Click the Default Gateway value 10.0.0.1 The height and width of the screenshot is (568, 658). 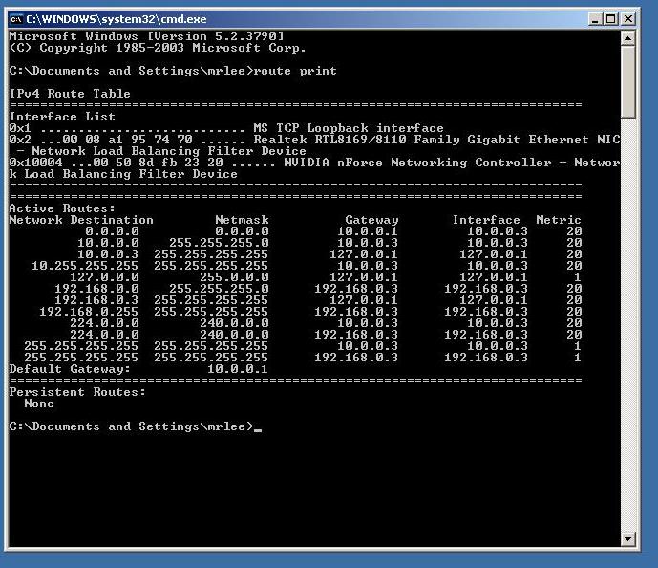click(238, 369)
